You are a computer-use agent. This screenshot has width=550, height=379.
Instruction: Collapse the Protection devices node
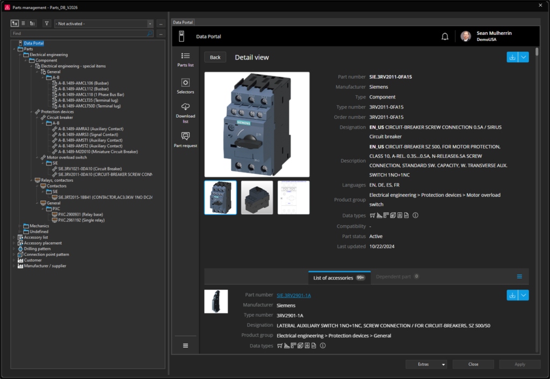pos(31,112)
